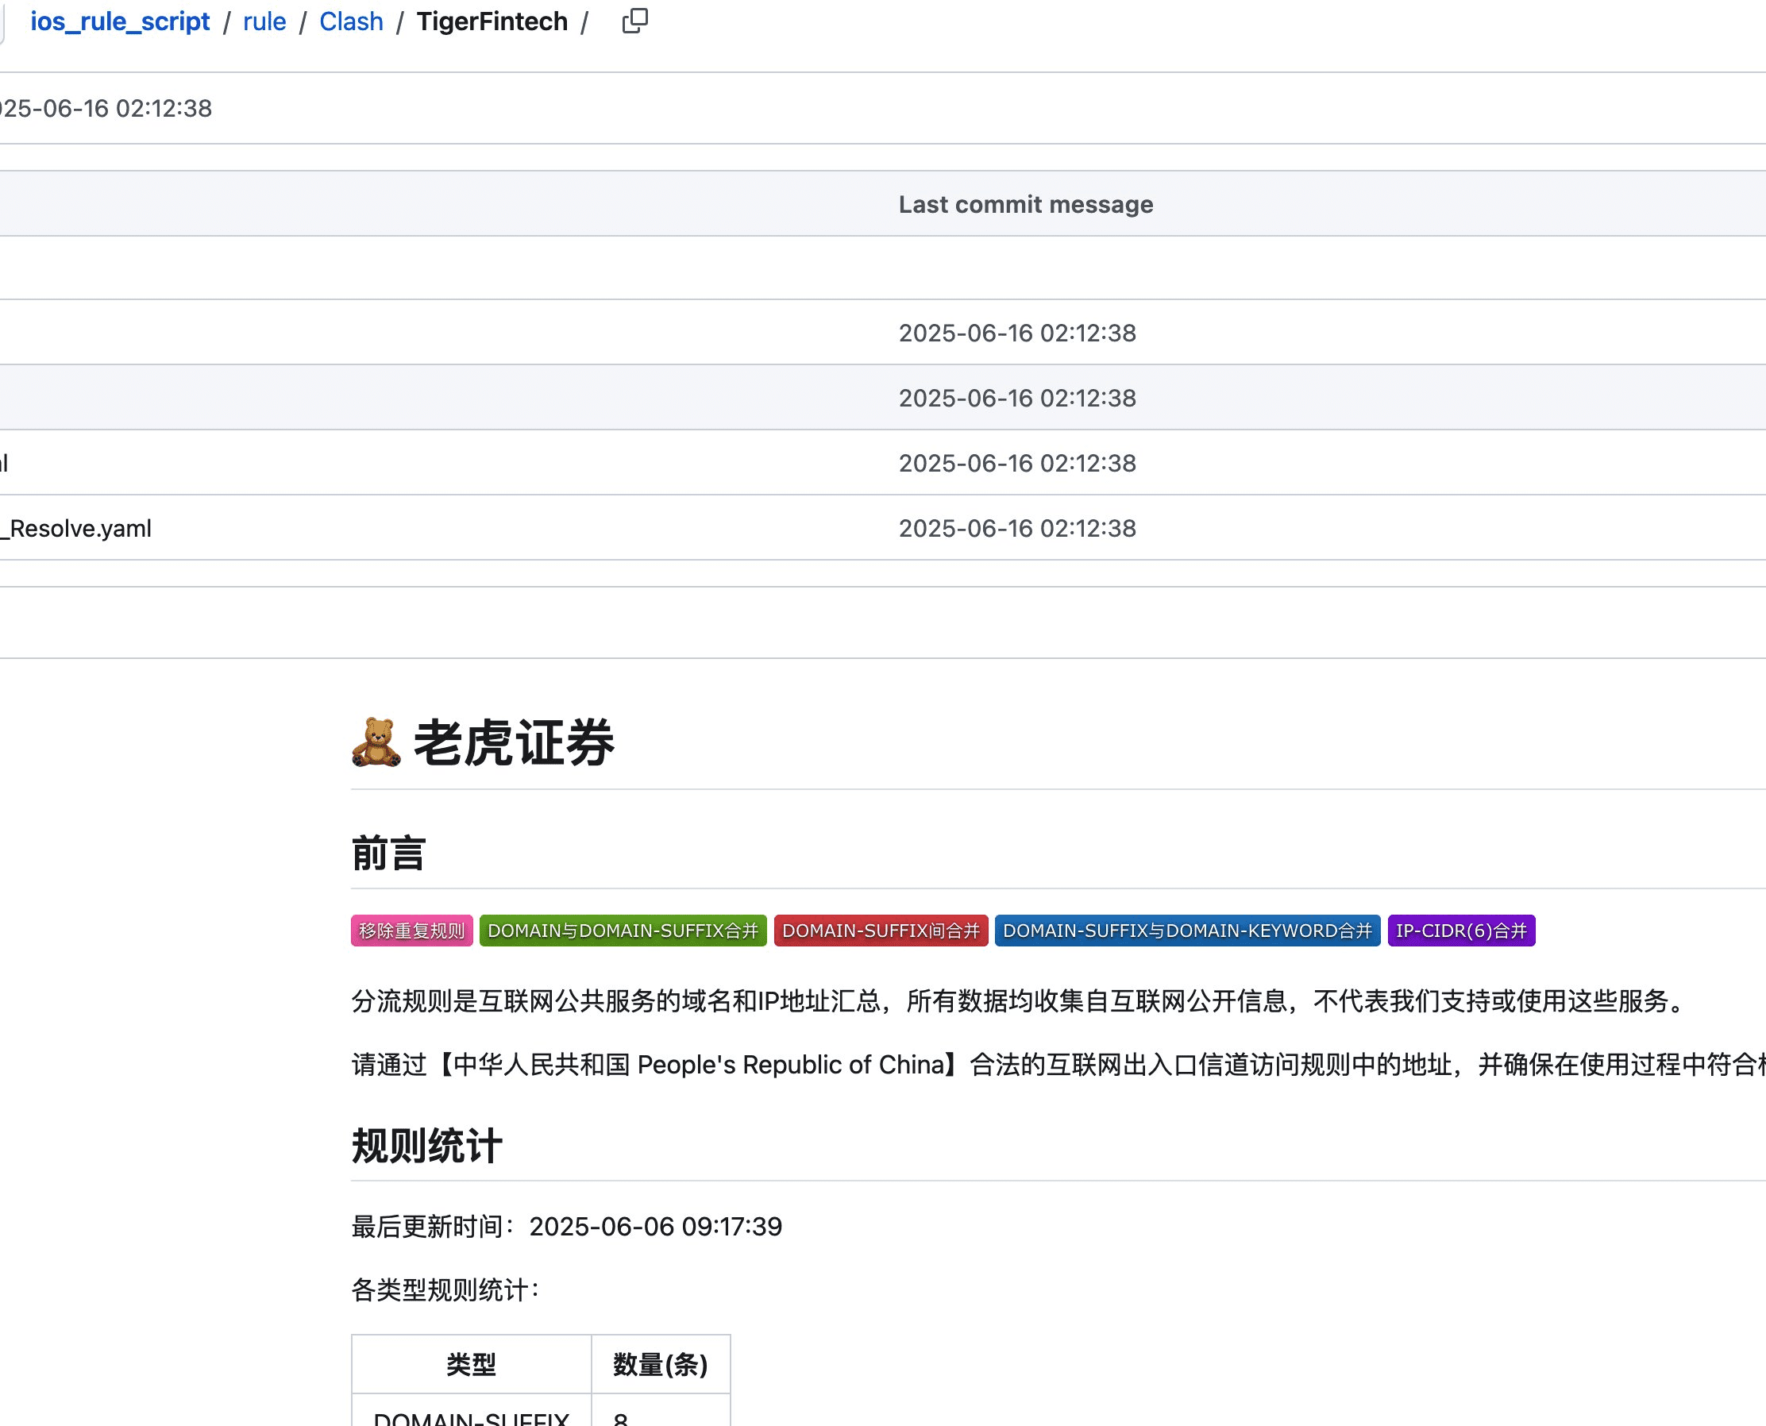
Task: Click 规则统计 section heading
Action: click(x=426, y=1146)
